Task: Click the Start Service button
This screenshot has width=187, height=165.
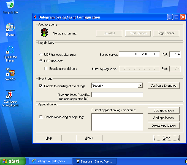Action: [x=138, y=33]
